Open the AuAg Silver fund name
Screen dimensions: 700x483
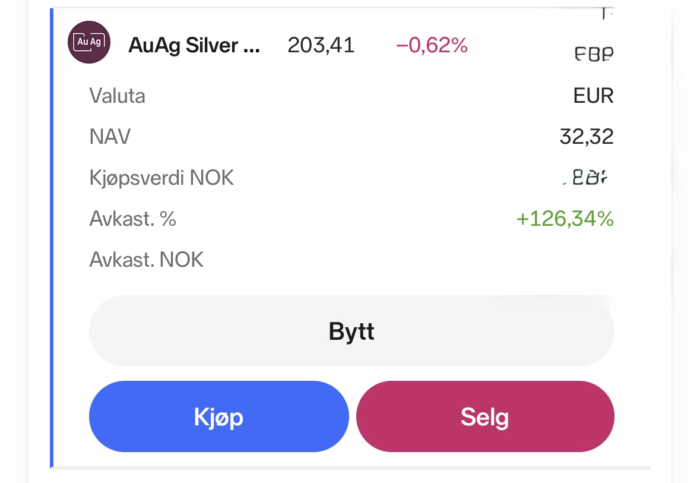tap(185, 46)
